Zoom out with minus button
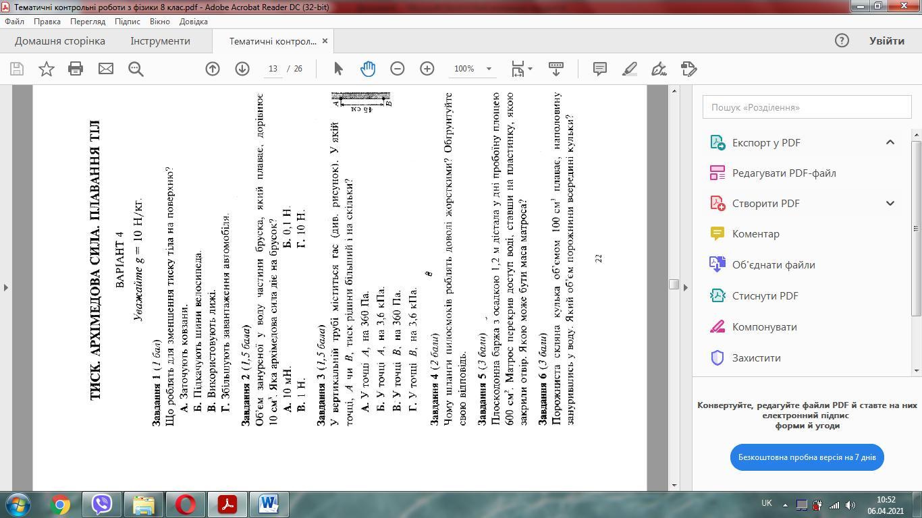The width and height of the screenshot is (922, 518). (398, 69)
